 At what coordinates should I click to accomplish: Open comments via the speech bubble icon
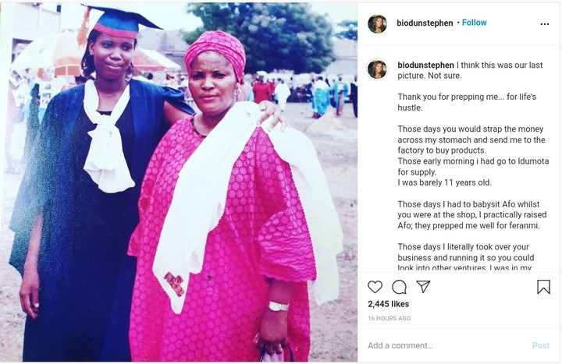click(x=399, y=287)
